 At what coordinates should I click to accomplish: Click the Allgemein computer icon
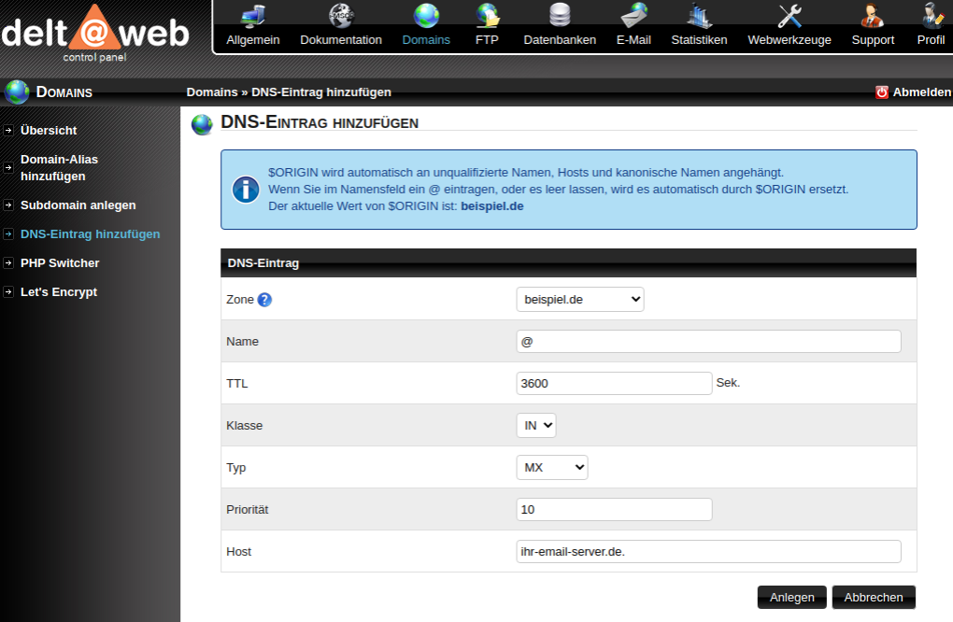point(252,16)
